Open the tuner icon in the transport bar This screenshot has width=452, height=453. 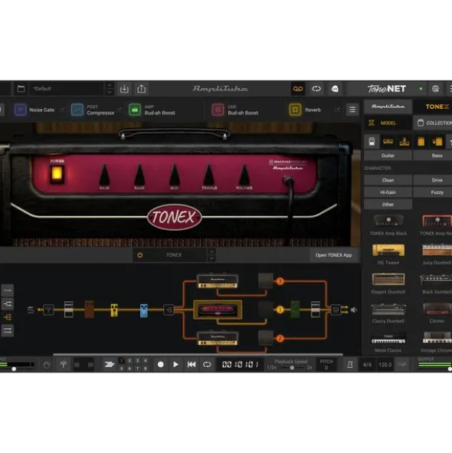coord(64,365)
